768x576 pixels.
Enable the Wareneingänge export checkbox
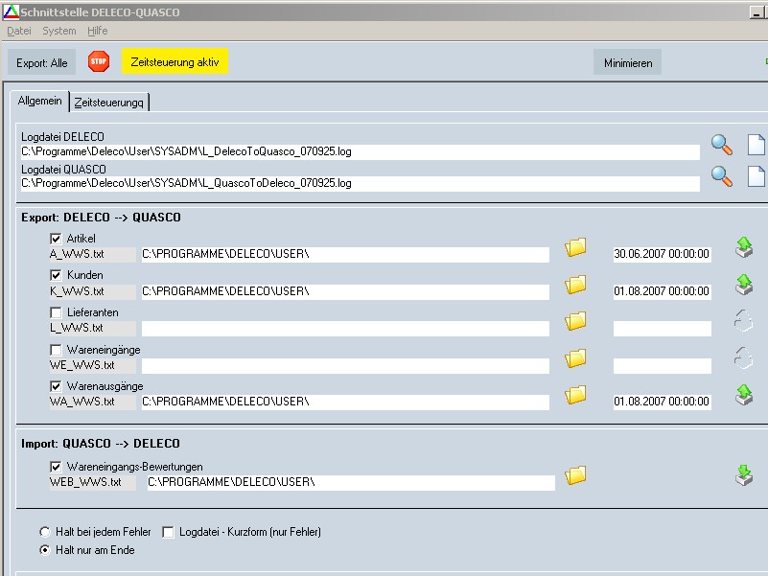click(56, 350)
